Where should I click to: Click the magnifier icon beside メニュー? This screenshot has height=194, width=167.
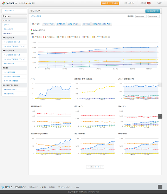pos(4,16)
